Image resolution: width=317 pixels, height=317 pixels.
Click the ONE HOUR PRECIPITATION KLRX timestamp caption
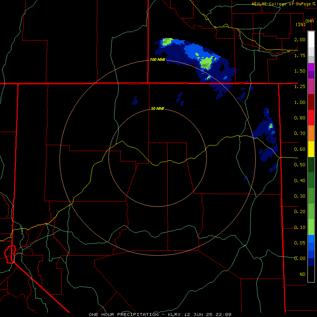pos(160,315)
